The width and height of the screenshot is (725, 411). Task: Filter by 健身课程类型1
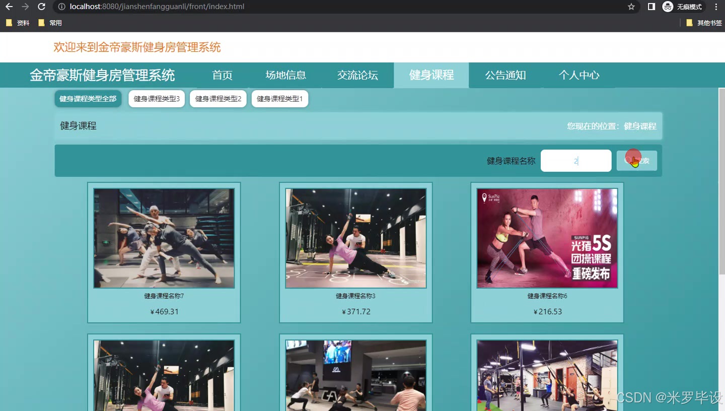(280, 99)
